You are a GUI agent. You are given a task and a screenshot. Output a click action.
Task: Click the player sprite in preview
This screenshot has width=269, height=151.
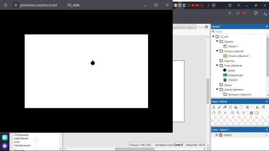click(x=92, y=63)
